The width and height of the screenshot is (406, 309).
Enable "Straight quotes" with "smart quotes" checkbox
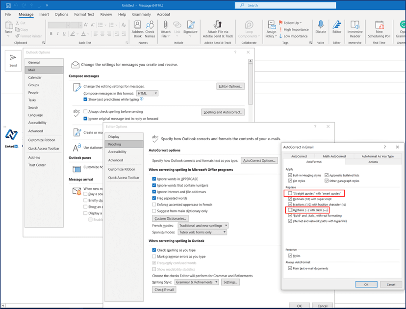point(290,193)
